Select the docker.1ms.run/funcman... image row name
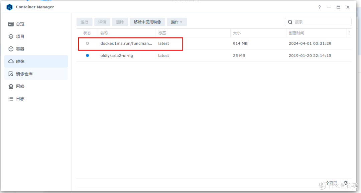The height and width of the screenshot is (193, 361). pyautogui.click(x=126, y=43)
